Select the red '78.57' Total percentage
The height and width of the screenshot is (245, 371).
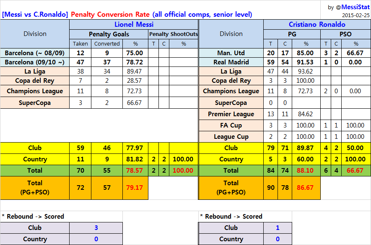coord(135,171)
